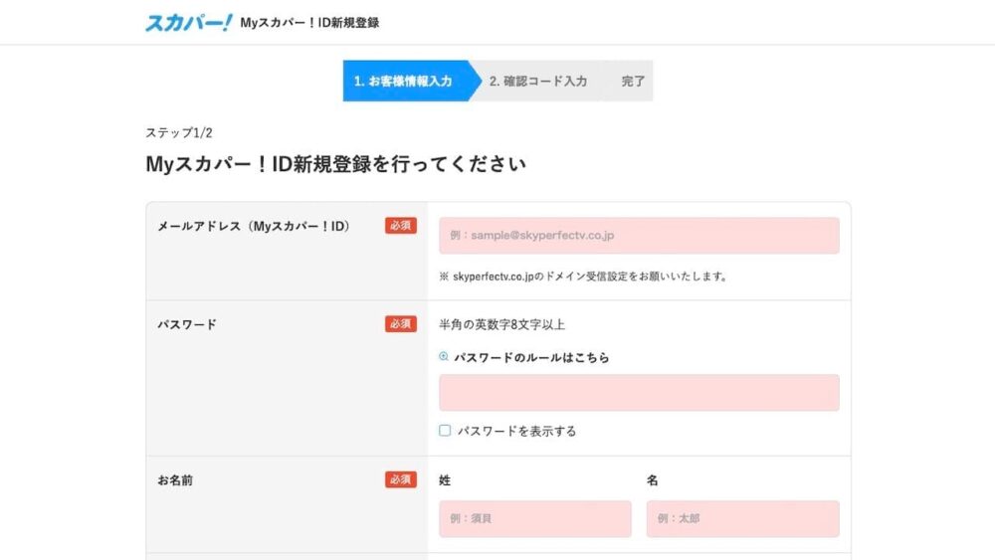The width and height of the screenshot is (995, 560).
Task: Click the 必須 badge on the password row
Action: point(400,323)
